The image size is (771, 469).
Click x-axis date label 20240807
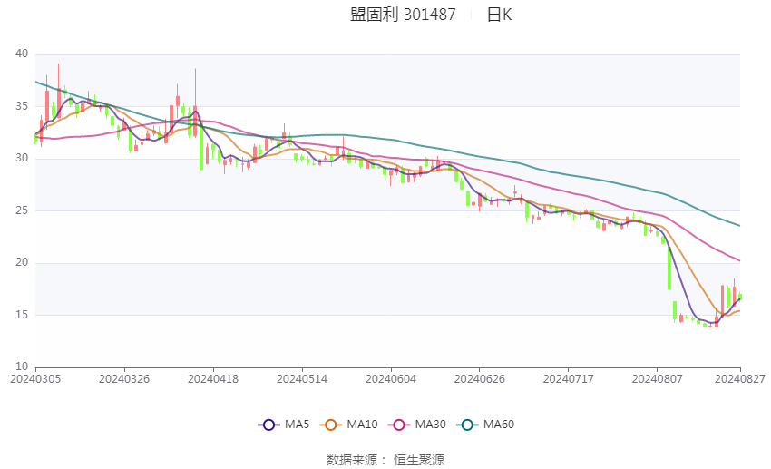658,379
